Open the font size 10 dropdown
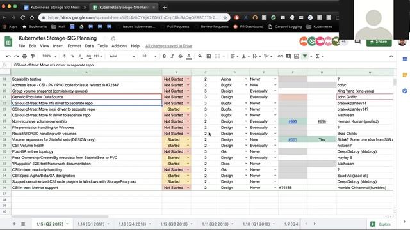Image resolution: width=410 pixels, height=230 pixels. click(149, 56)
